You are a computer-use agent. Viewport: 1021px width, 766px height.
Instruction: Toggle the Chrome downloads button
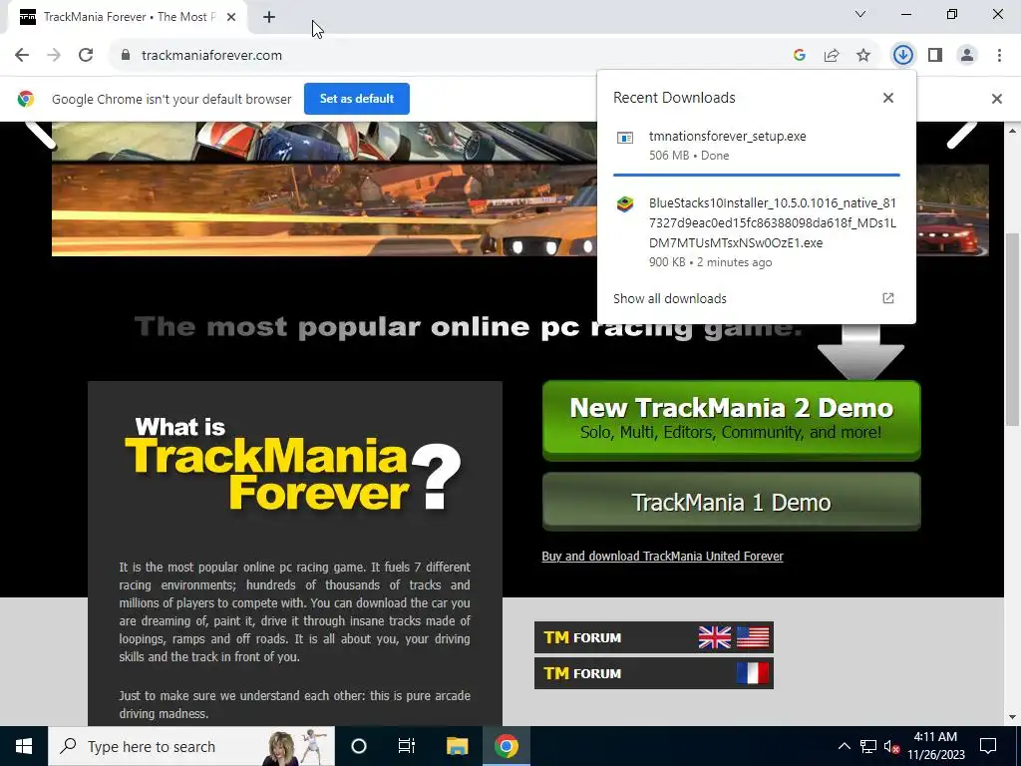pos(902,55)
